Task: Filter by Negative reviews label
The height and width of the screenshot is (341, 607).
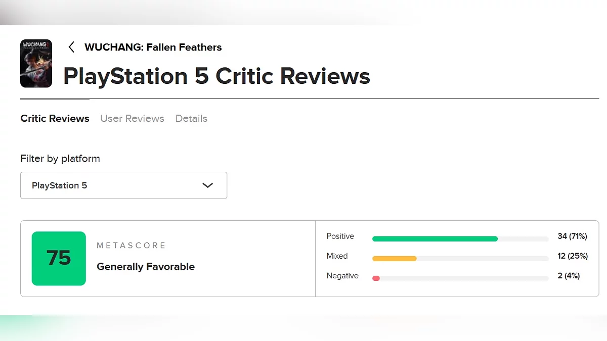Action: 342,276
